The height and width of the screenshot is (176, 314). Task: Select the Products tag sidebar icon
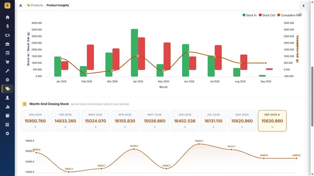tap(8, 89)
